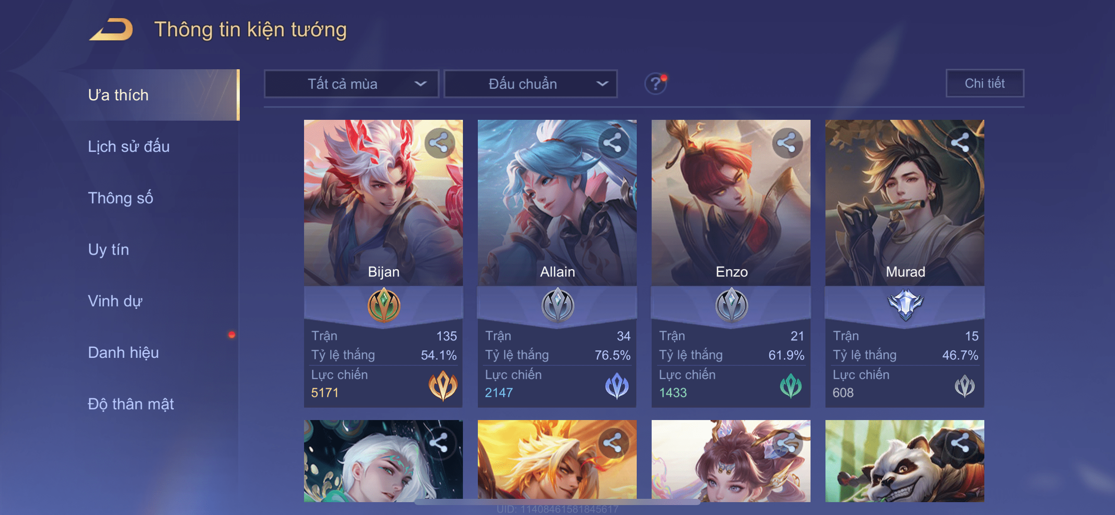Viewport: 1115px width, 515px height.
Task: Expand the "Đấu chuẩn" mode dropdown
Action: click(x=531, y=83)
